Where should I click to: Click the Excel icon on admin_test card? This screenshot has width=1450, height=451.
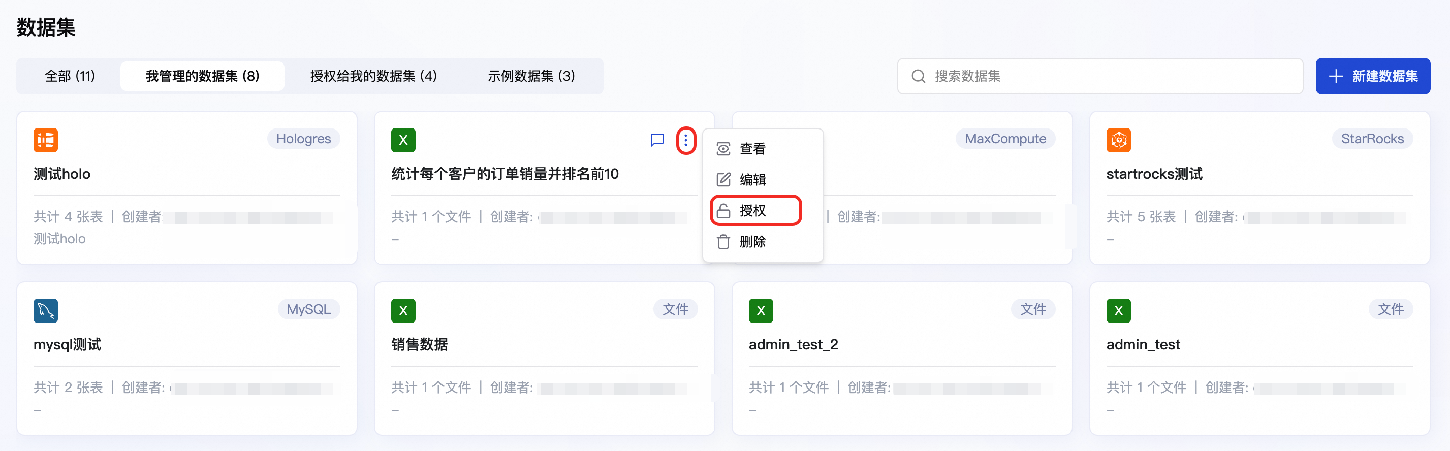pyautogui.click(x=1118, y=310)
